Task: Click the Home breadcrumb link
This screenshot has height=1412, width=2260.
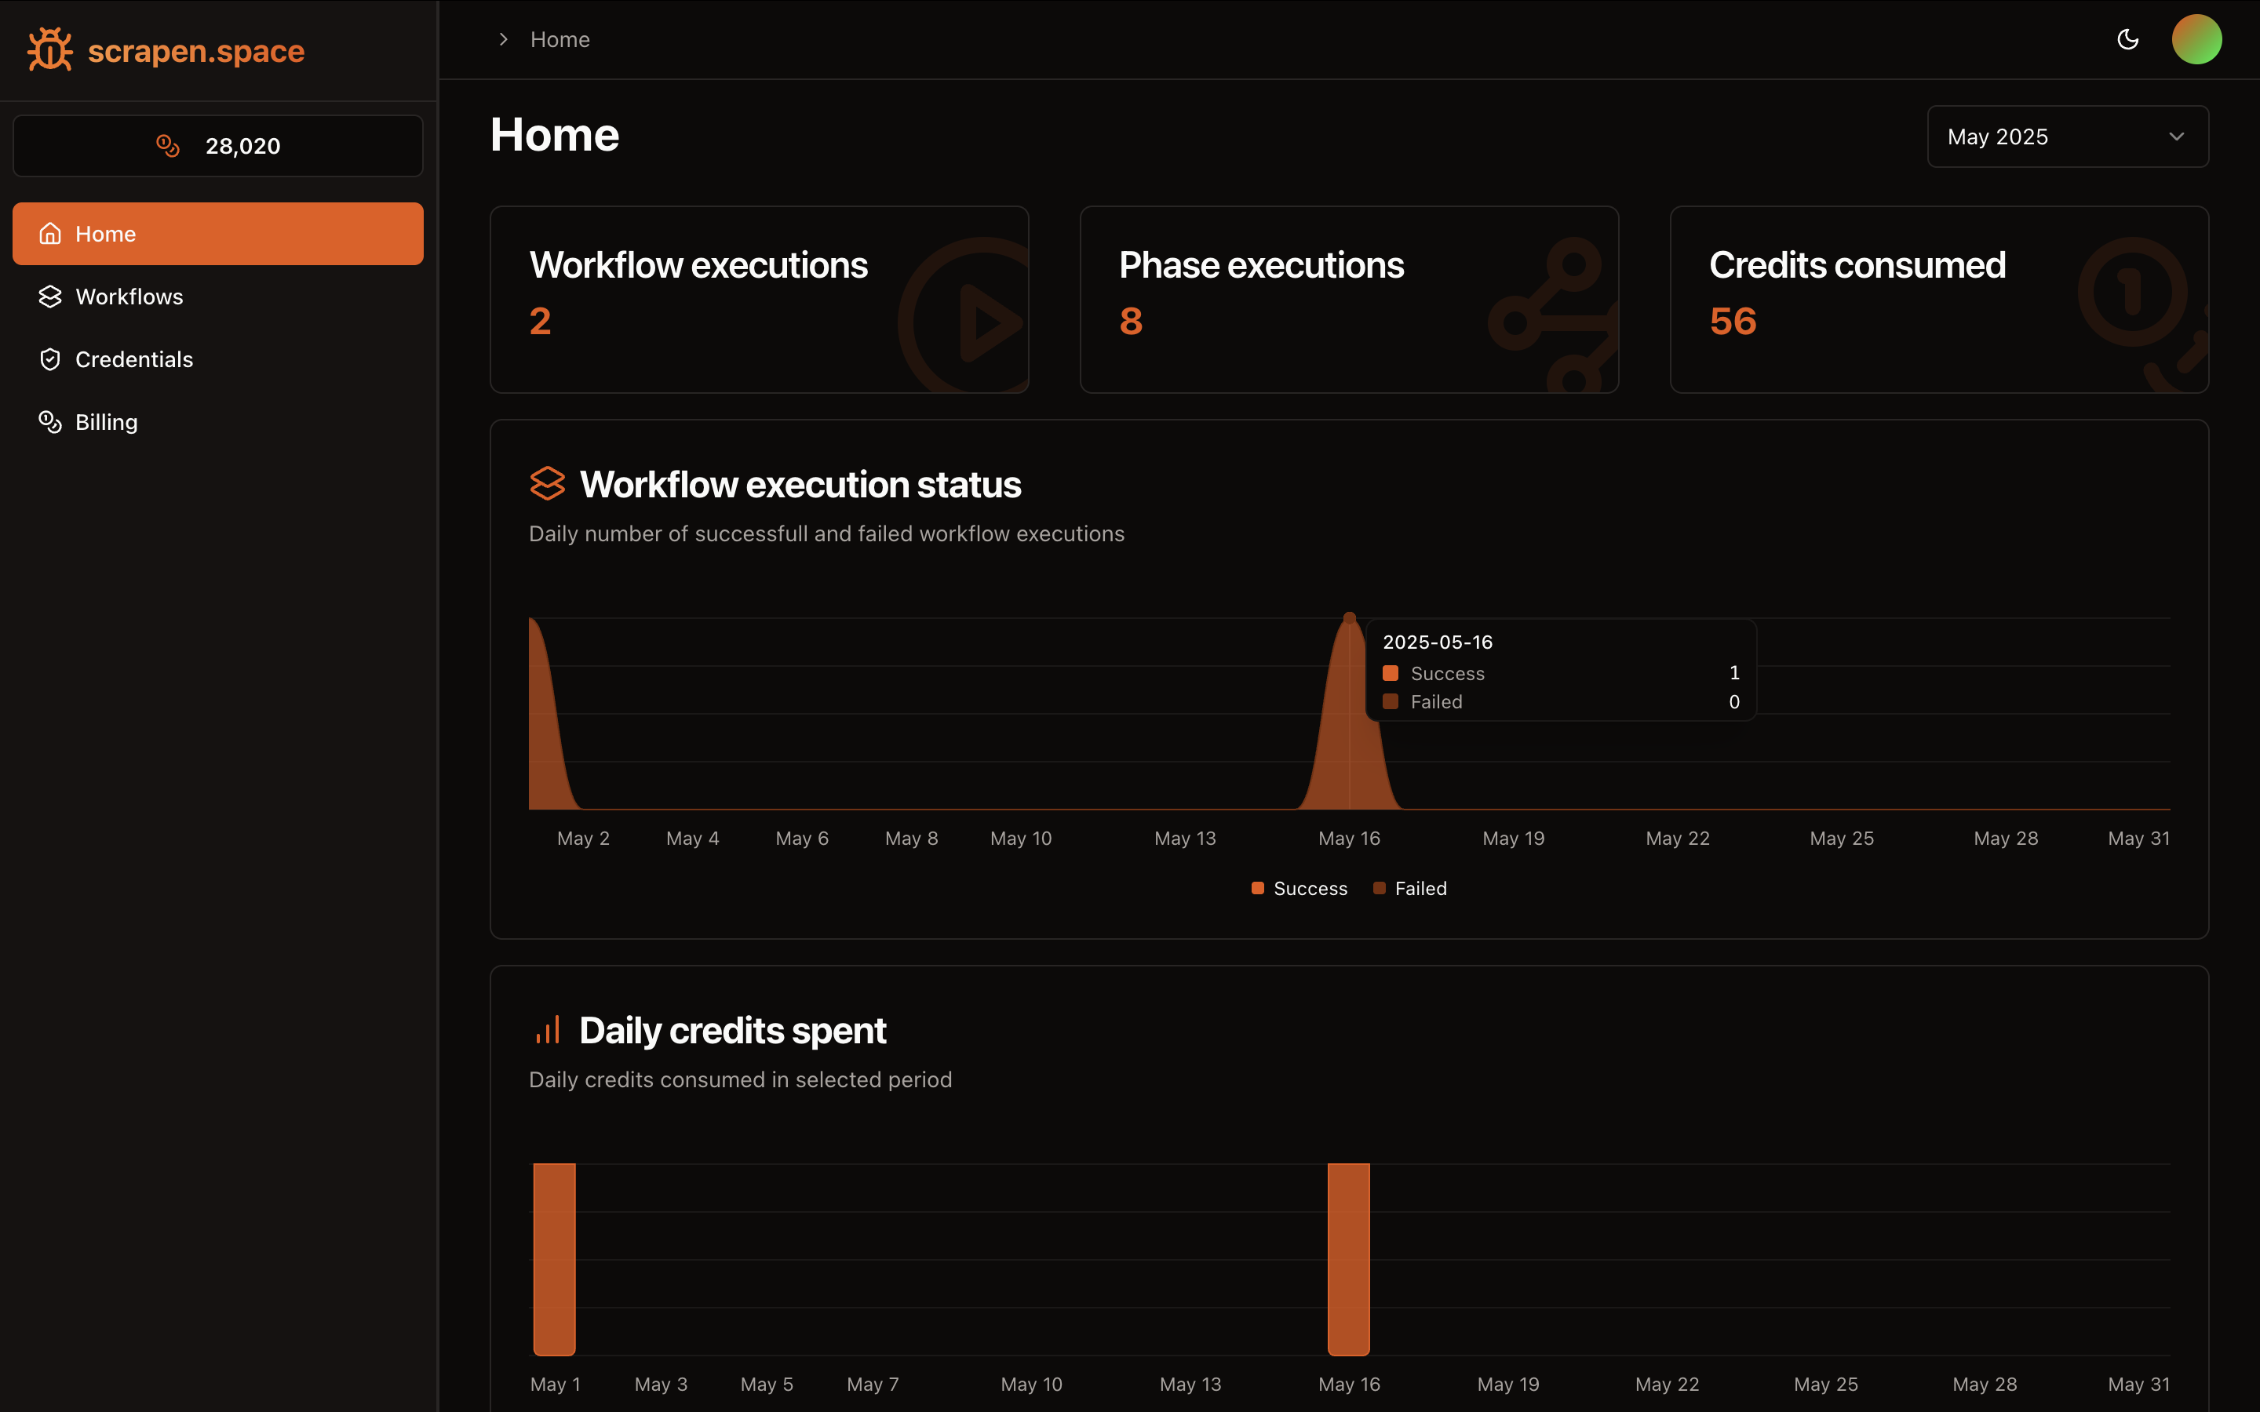Action: click(560, 39)
